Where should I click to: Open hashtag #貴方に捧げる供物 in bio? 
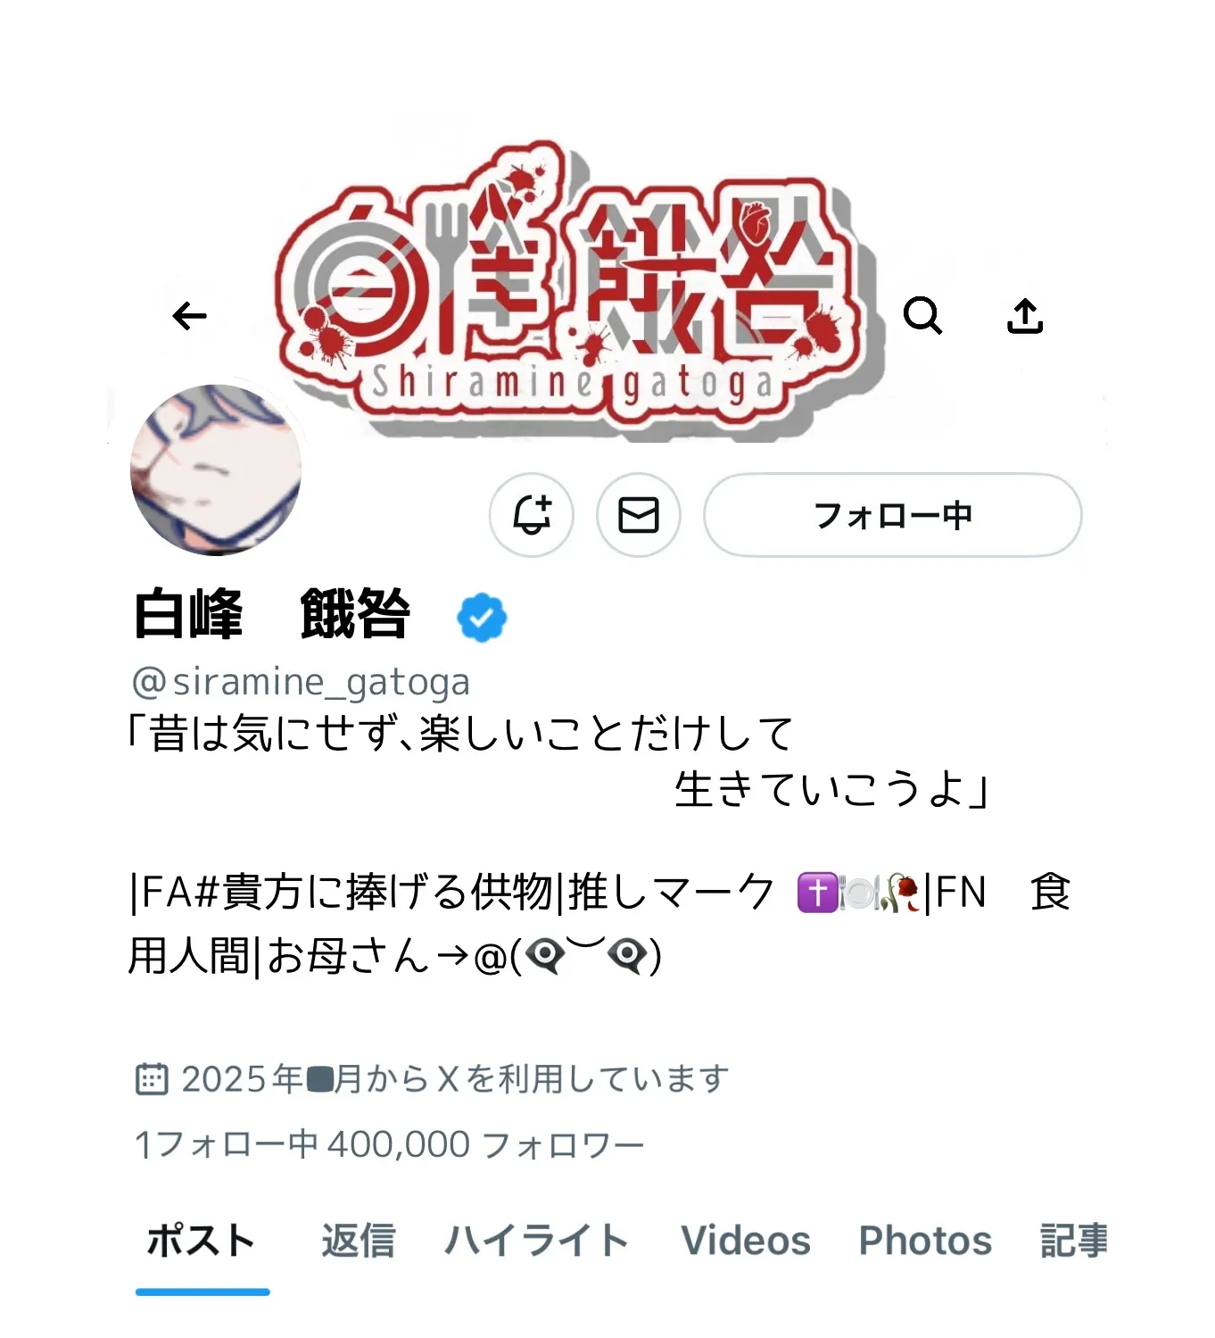(373, 892)
